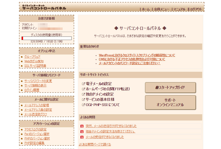This screenshot has width=221, height=149.
Task: Open PHPのバージョン選択 link
Action: [37, 138]
